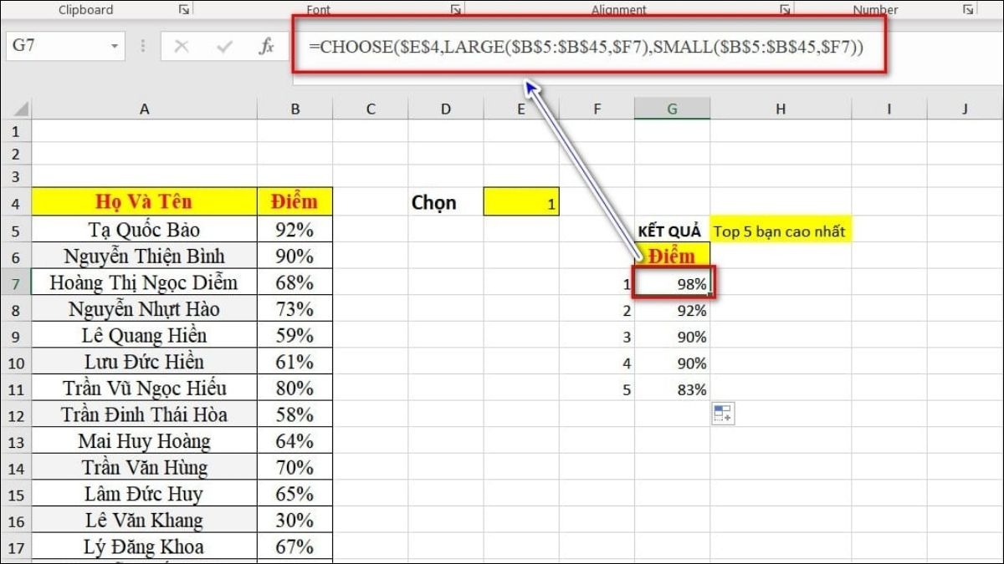Viewport: 1004px width, 564px height.
Task: Select row 1 header
Action: coord(16,131)
